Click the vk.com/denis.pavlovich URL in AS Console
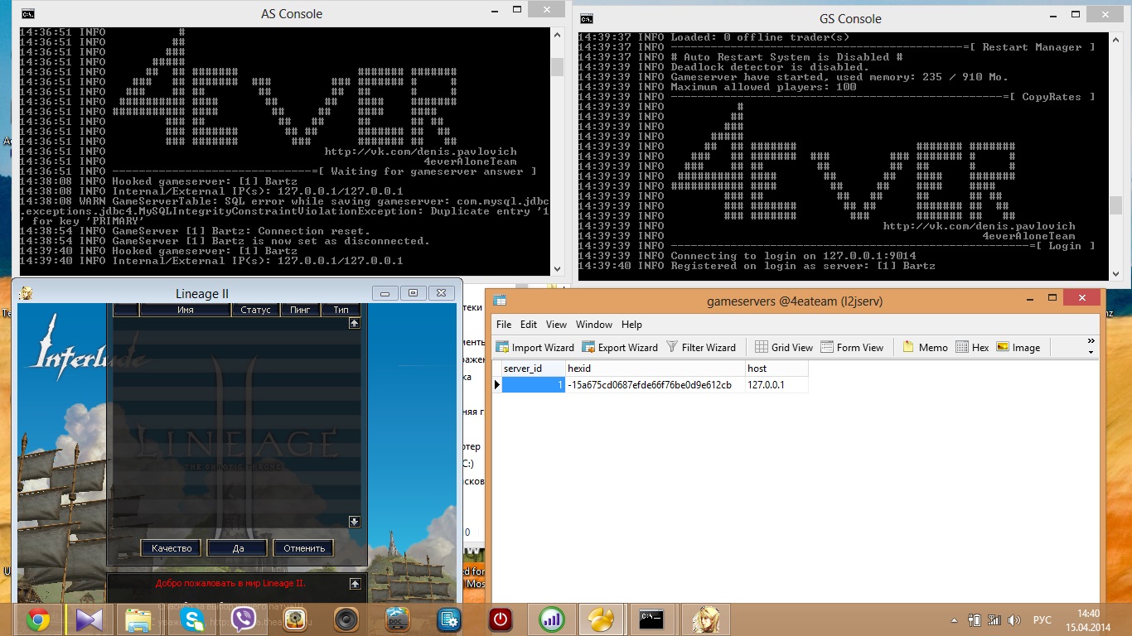Image resolution: width=1132 pixels, height=636 pixels. pos(420,152)
